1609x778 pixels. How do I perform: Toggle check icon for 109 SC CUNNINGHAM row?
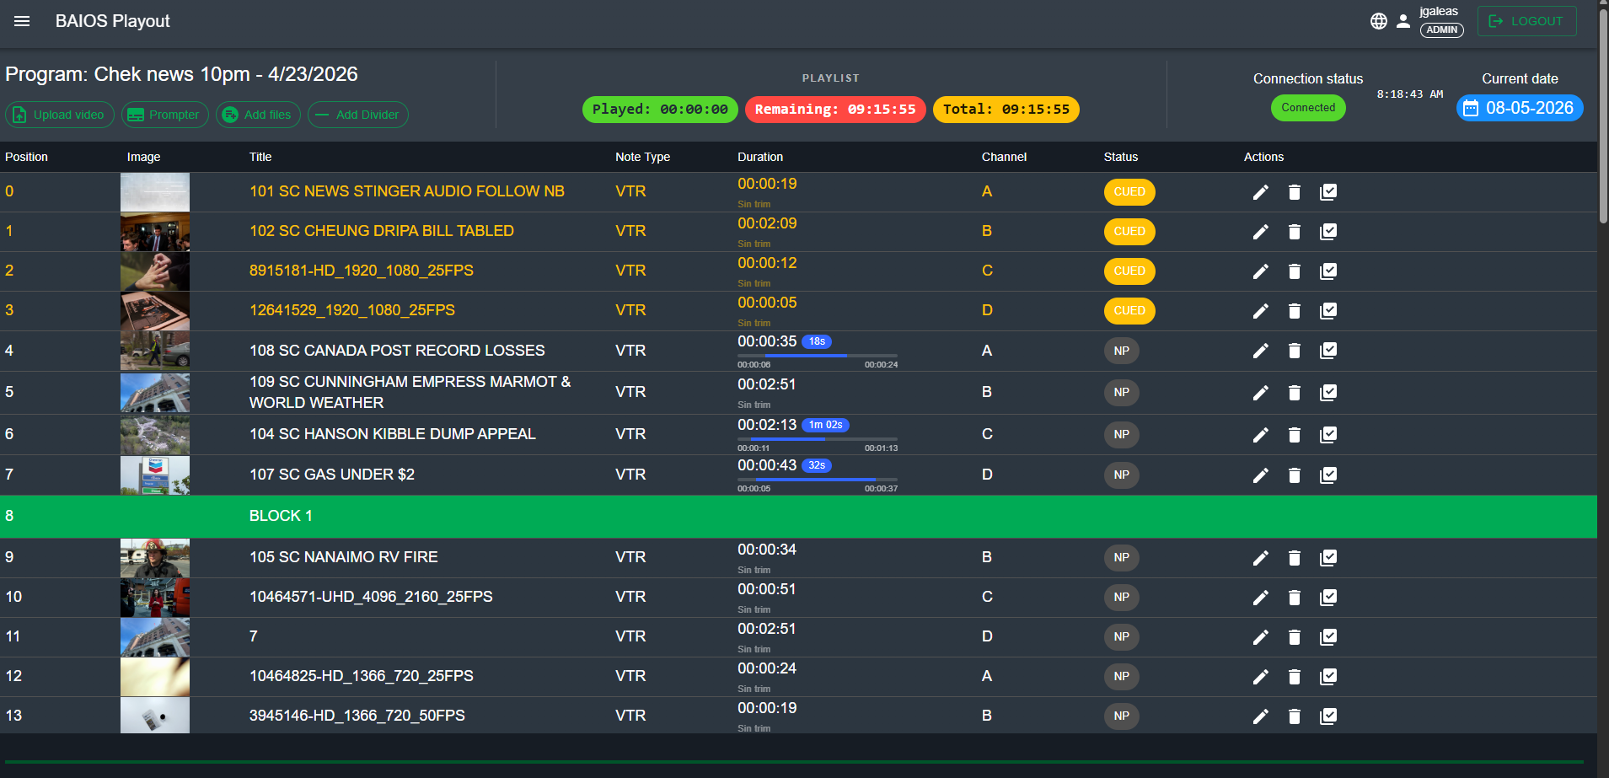coord(1328,393)
